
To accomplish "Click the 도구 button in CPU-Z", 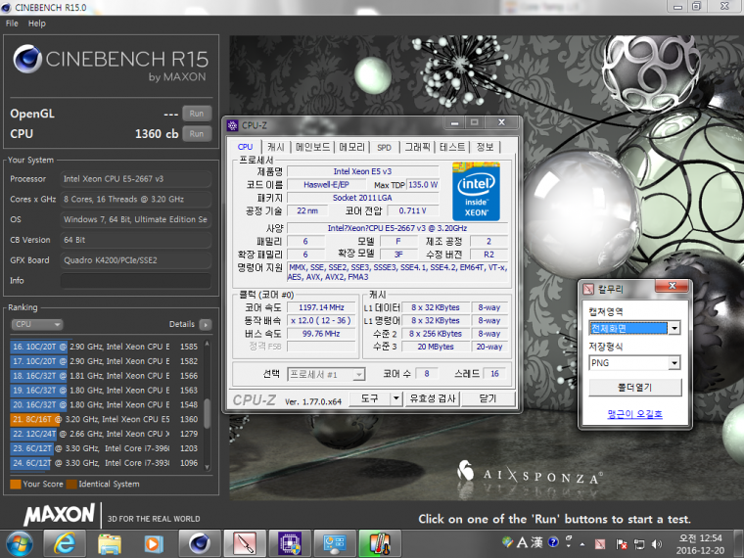I will (x=370, y=398).
